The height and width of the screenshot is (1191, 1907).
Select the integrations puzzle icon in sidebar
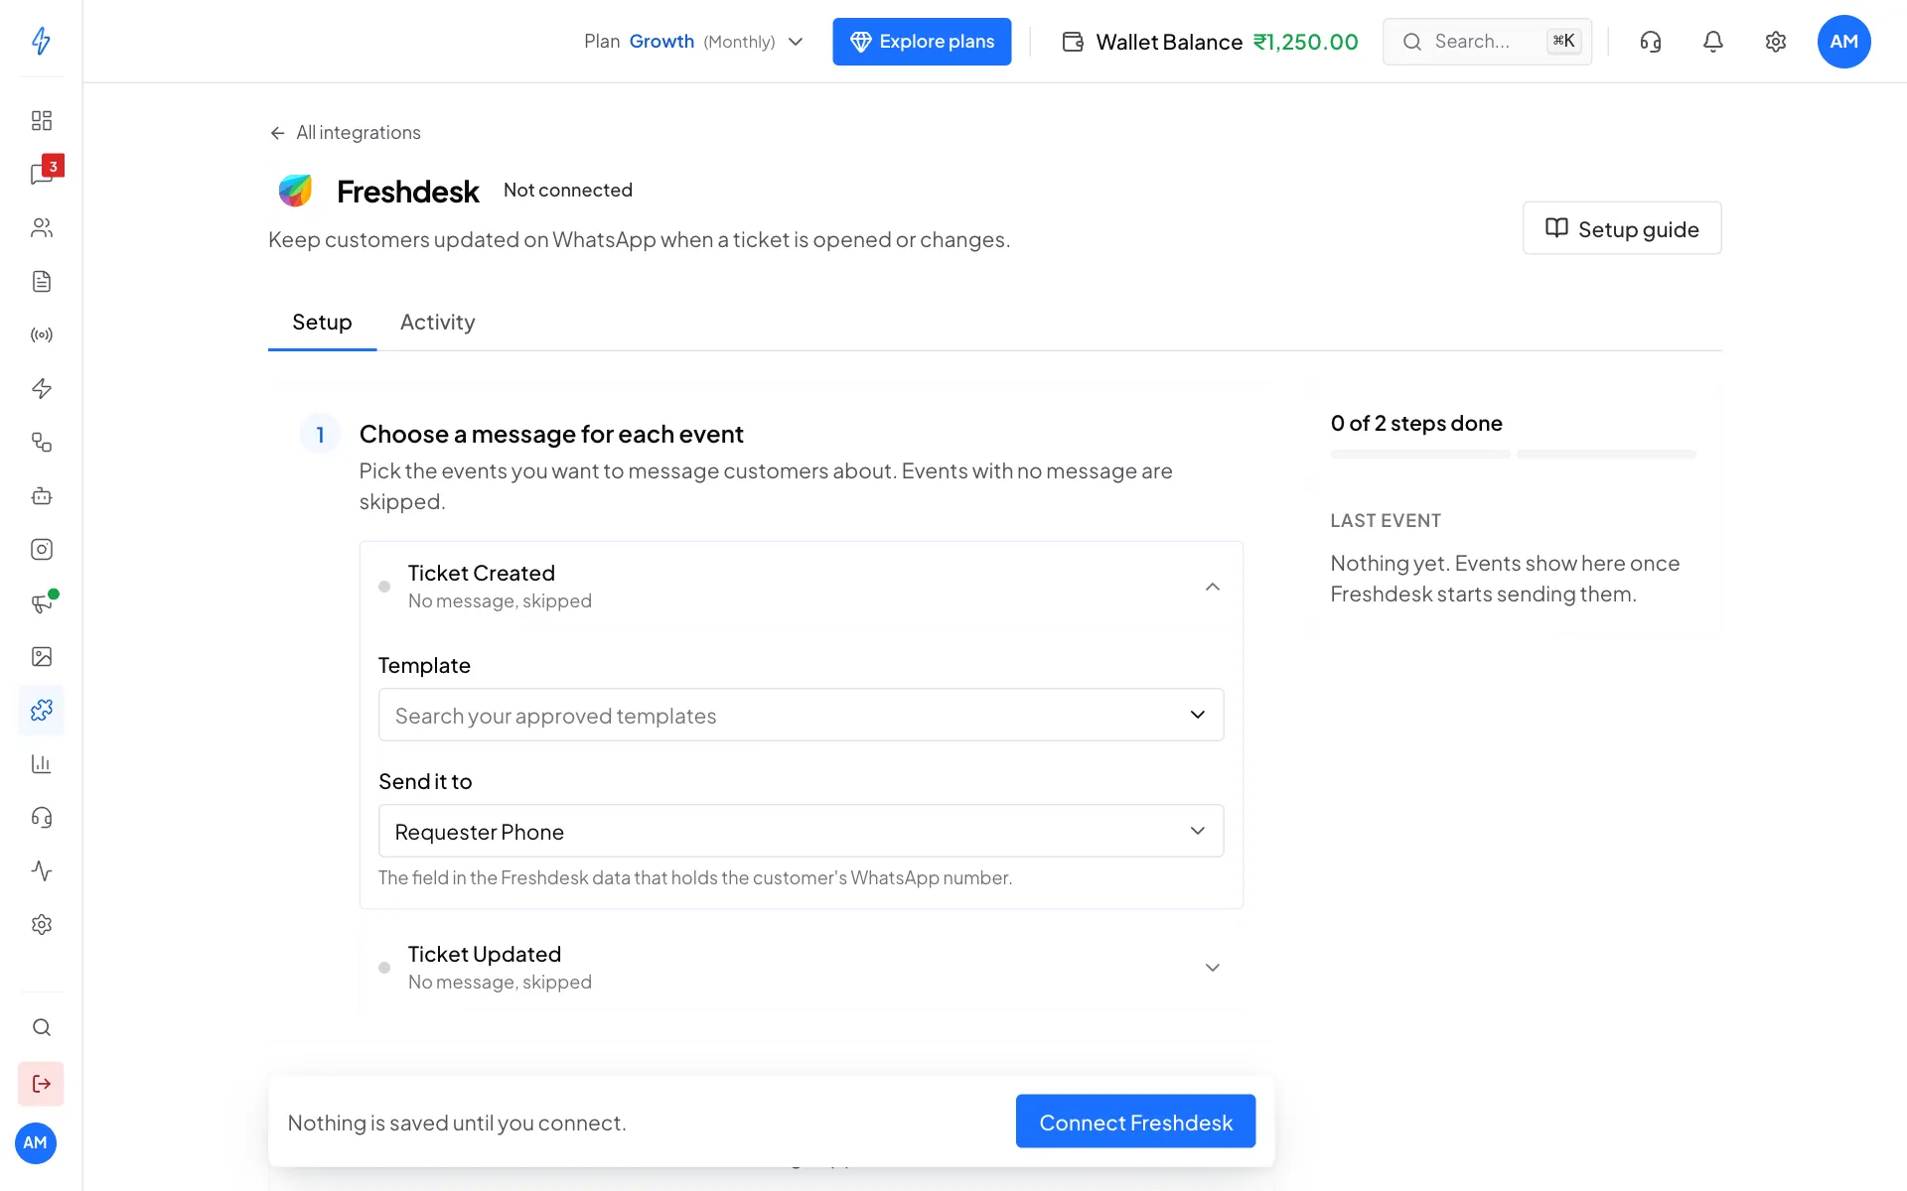41,711
